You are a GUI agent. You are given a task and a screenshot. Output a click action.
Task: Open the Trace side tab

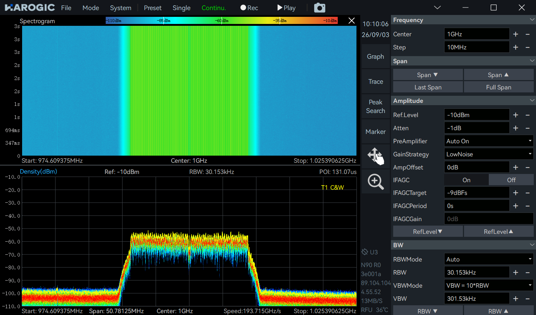point(376,82)
